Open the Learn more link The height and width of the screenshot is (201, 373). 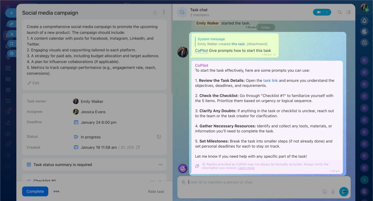(x=246, y=168)
